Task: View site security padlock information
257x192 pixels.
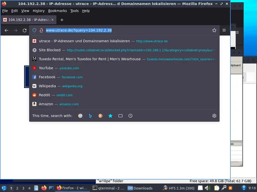Action: [x=41, y=30]
